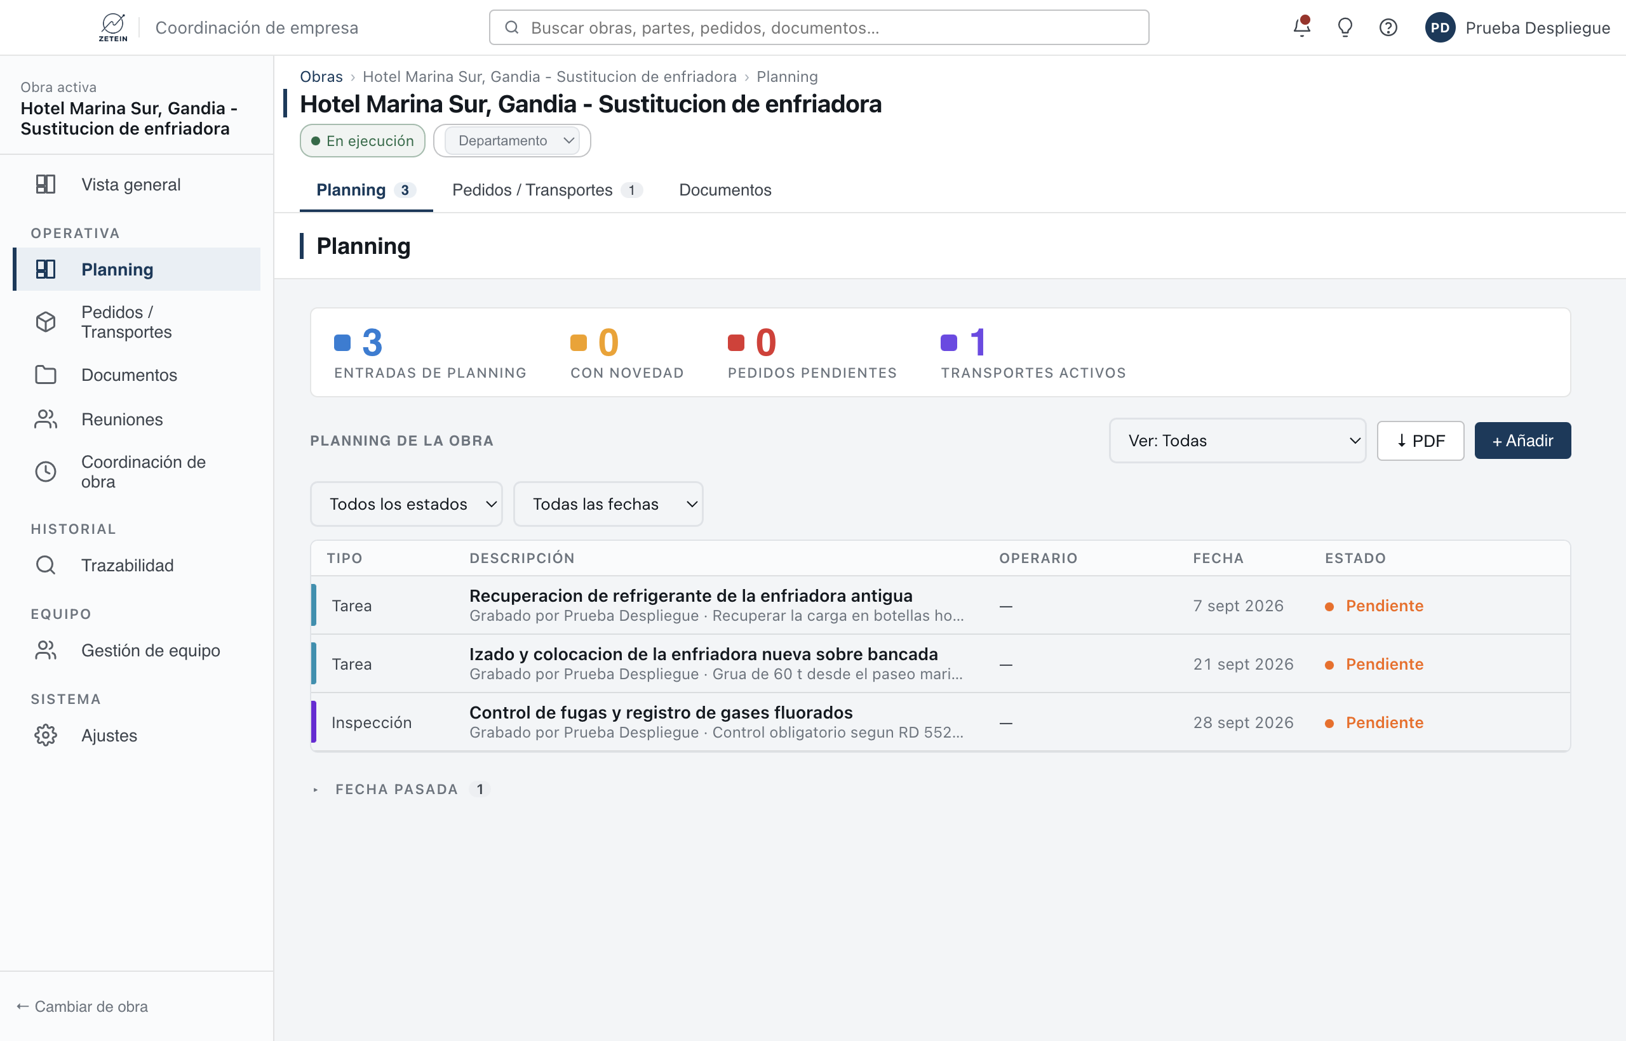The width and height of the screenshot is (1626, 1041).
Task: Open Reuniones people icon in sidebar
Action: pos(45,419)
